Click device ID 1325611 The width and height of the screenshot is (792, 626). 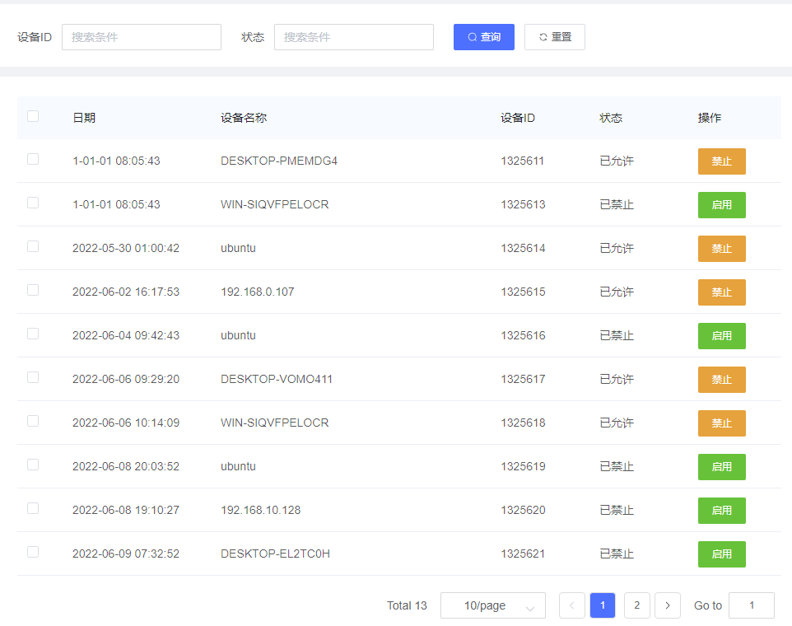(522, 161)
